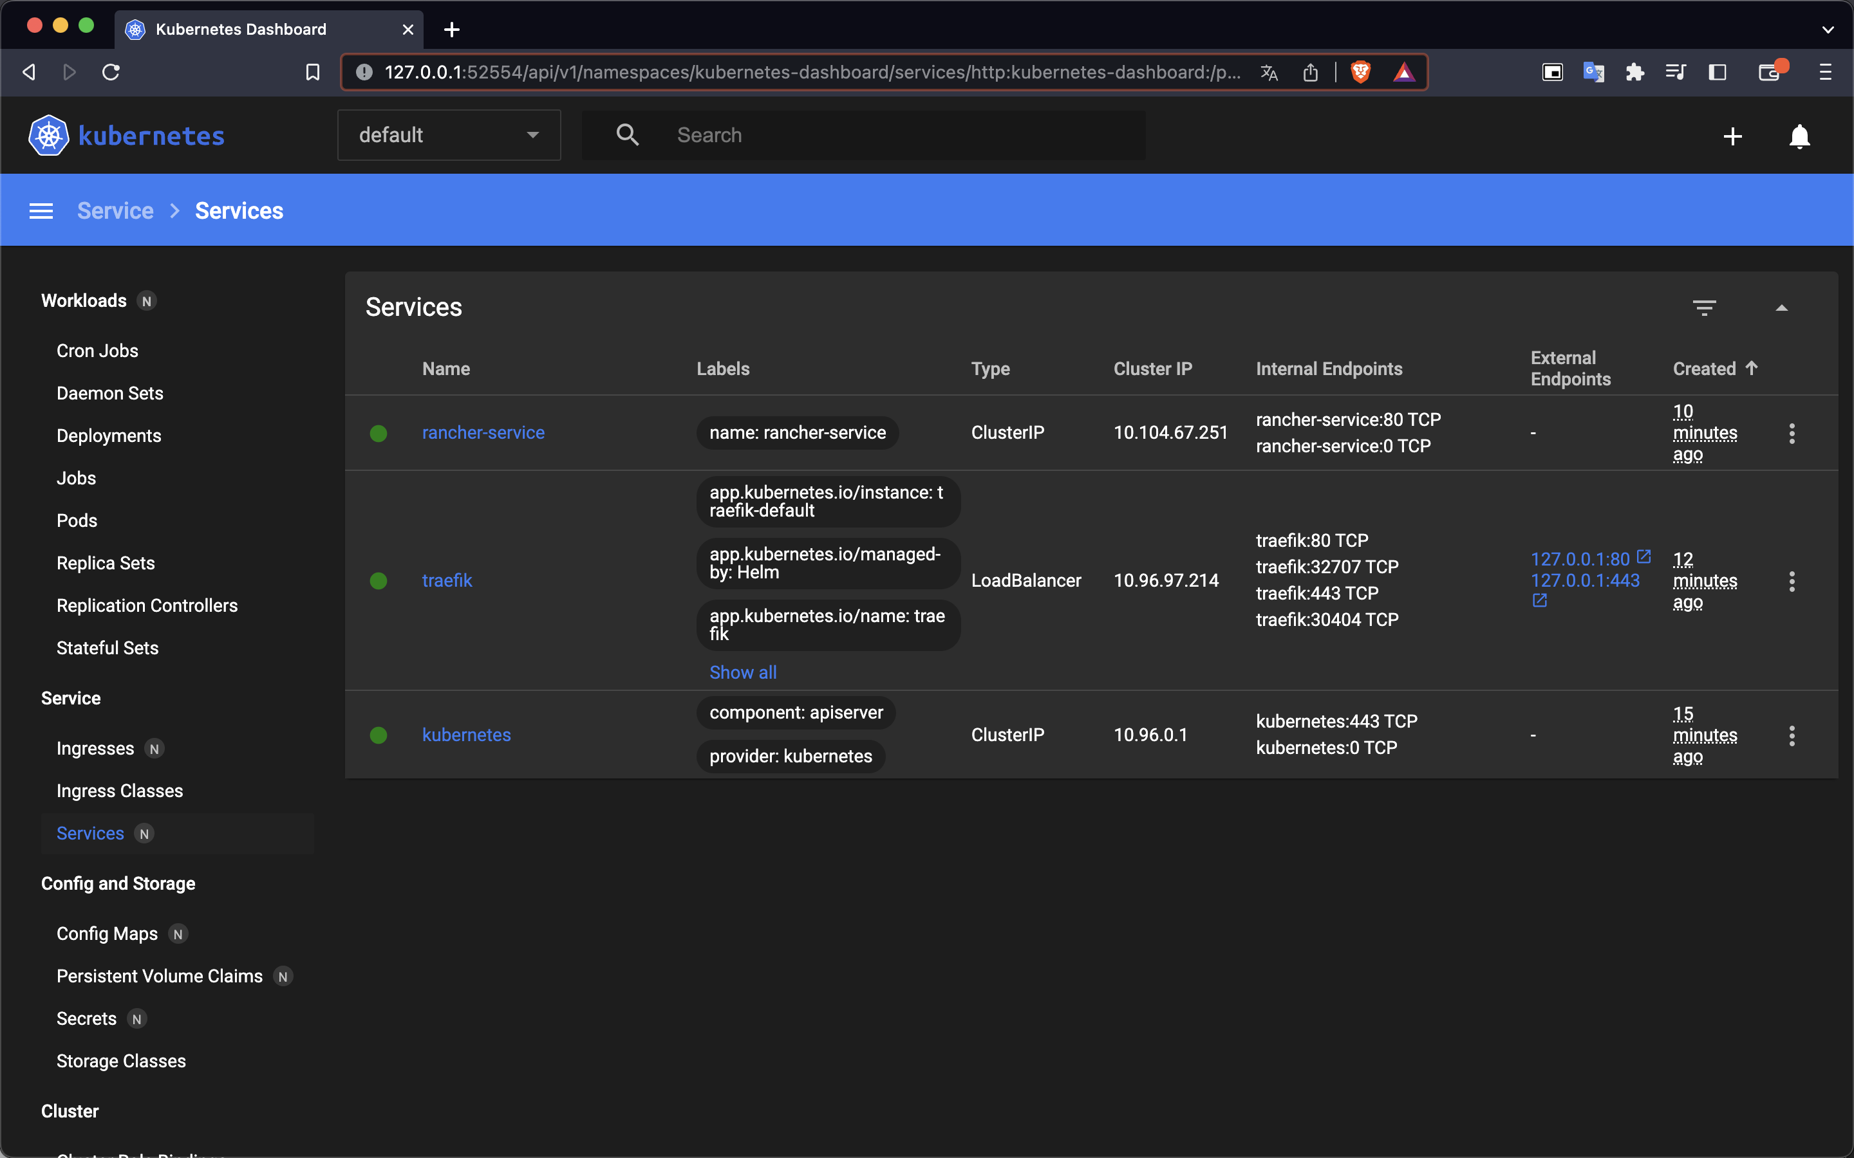This screenshot has height=1158, width=1854.
Task: Open external link icon below 127.0.0.1:443
Action: coord(1539,602)
